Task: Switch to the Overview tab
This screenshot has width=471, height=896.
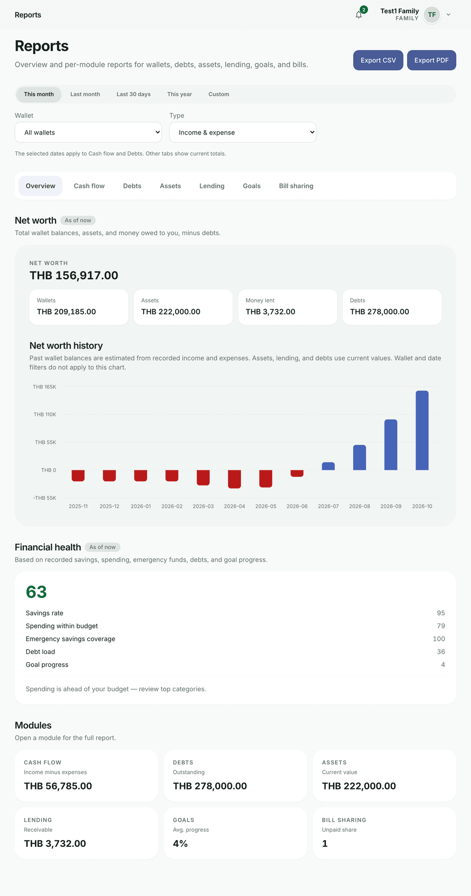Action: 41,186
